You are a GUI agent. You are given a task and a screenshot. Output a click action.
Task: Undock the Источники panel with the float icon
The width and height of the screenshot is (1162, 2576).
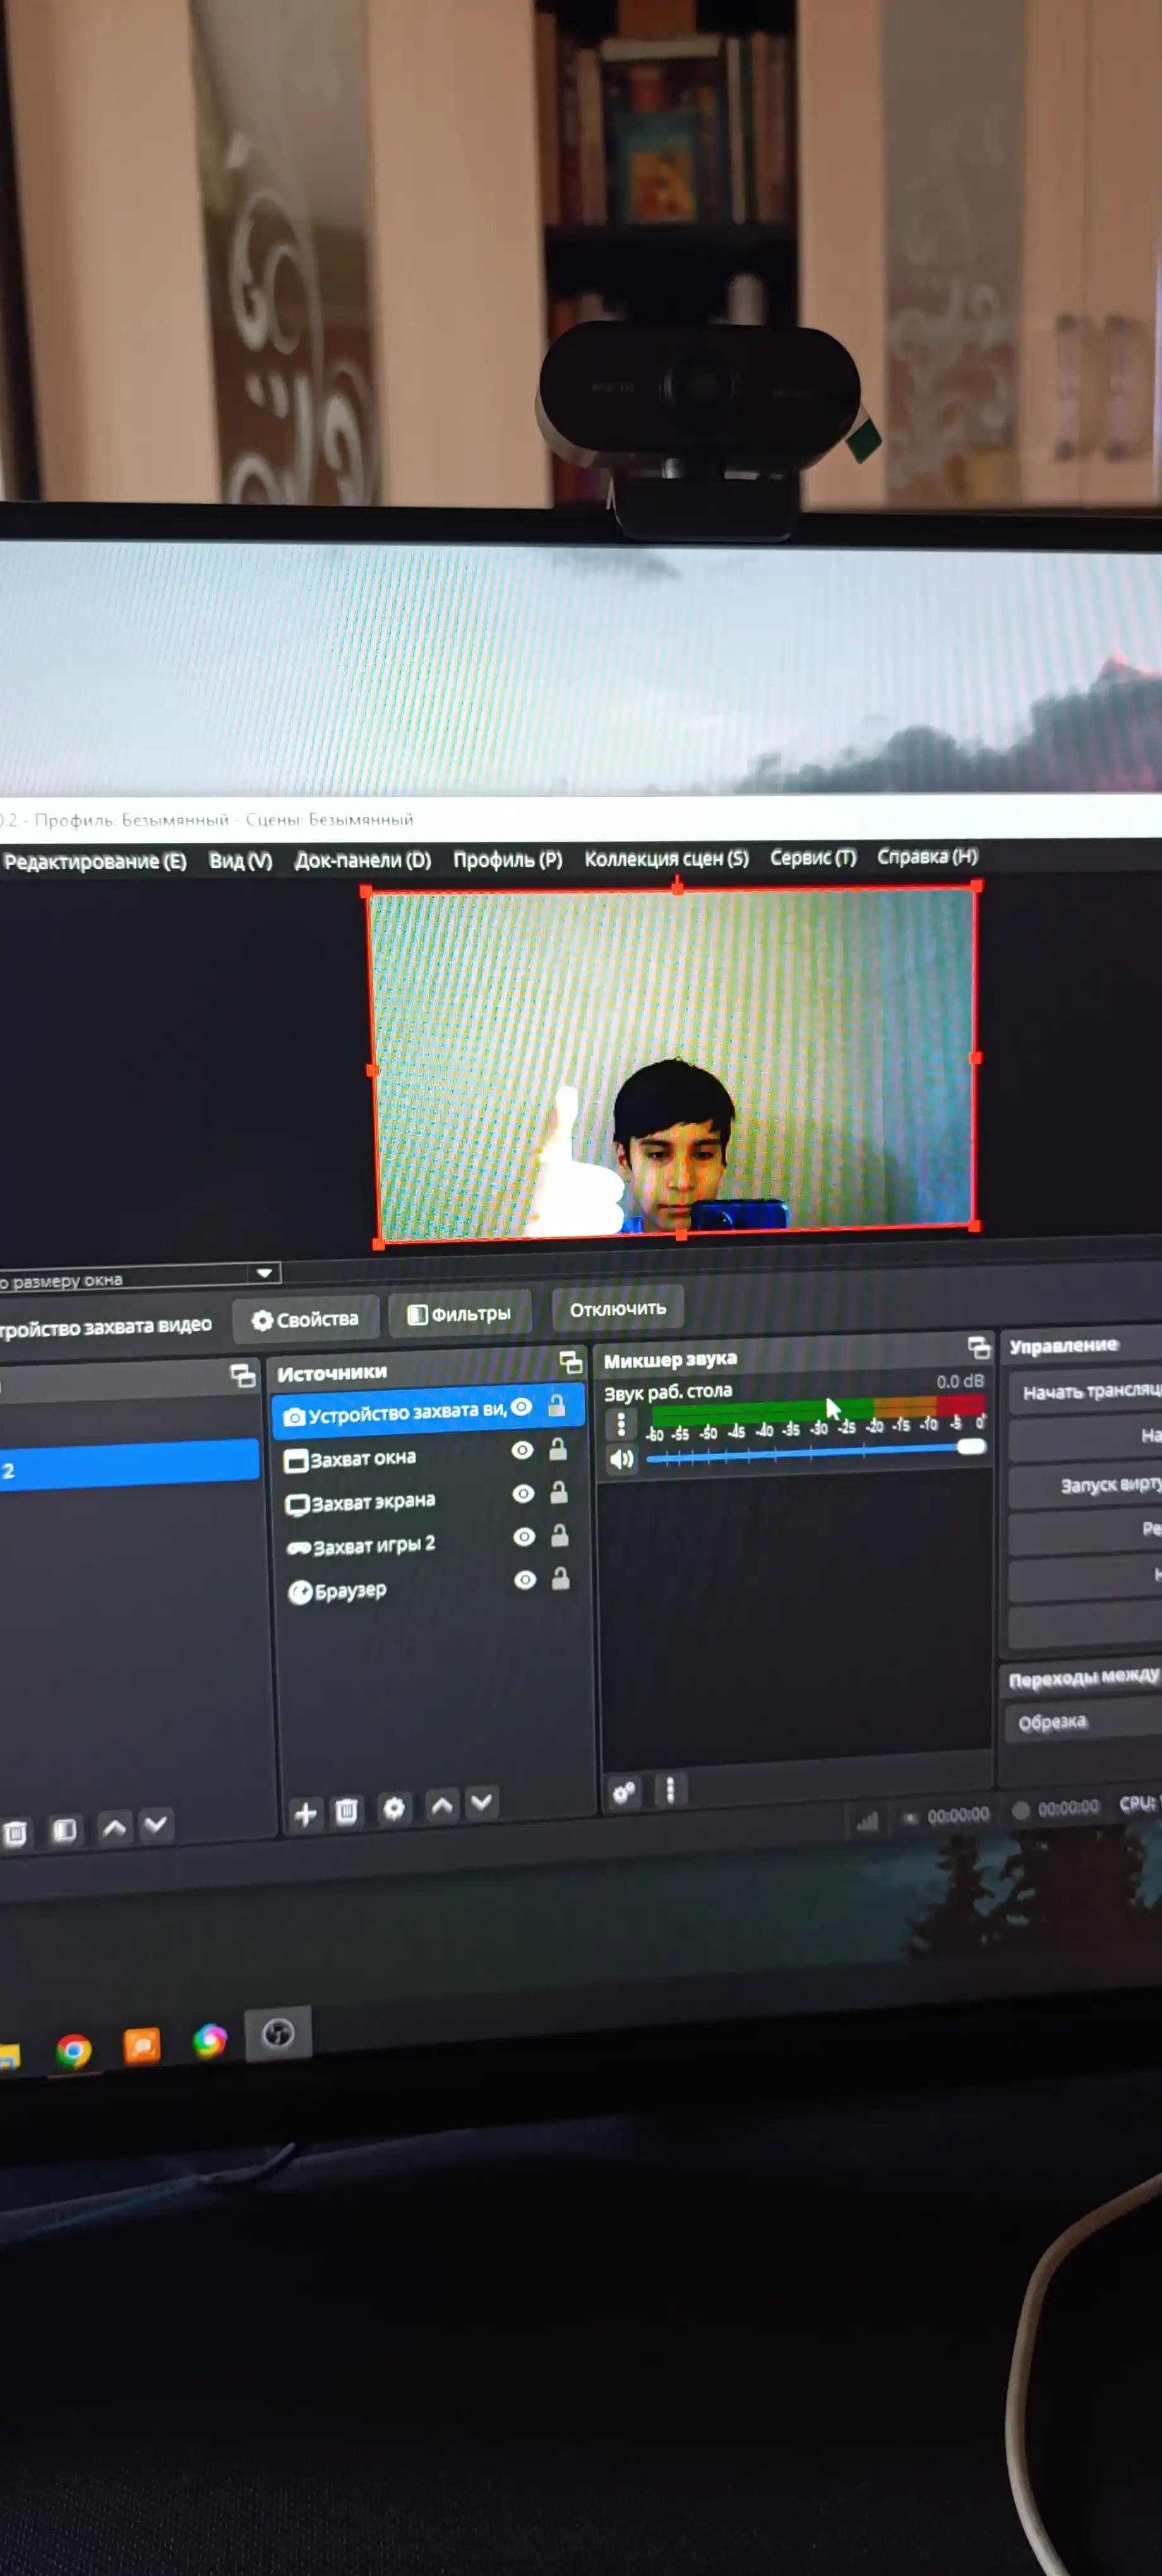pyautogui.click(x=570, y=1361)
